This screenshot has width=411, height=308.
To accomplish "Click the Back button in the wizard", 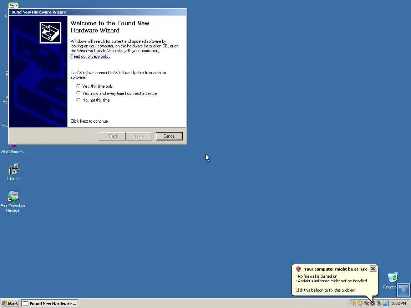I will point(112,136).
